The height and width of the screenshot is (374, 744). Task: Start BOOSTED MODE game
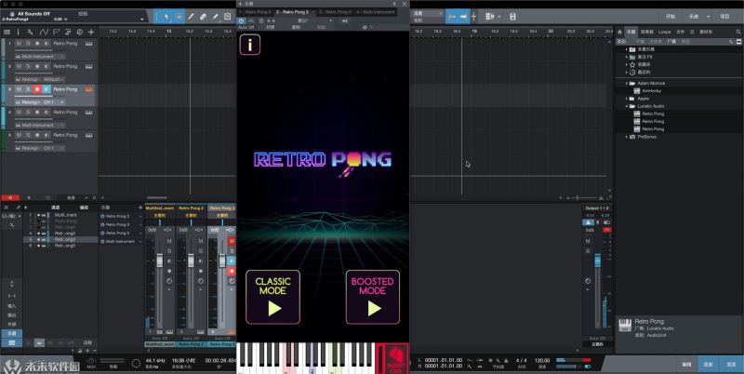373,297
